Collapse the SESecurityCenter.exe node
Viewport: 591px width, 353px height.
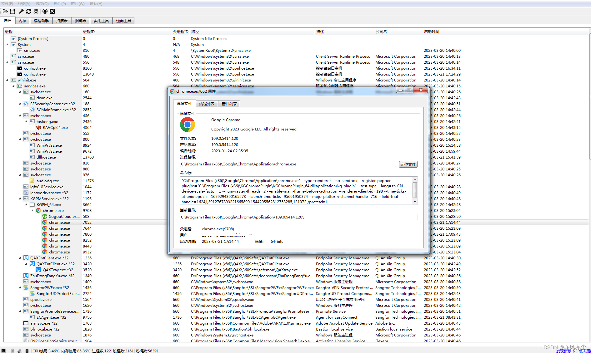pyautogui.click(x=20, y=104)
